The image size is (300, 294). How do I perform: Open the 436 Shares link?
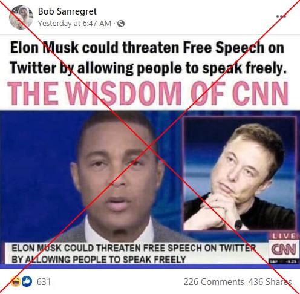[x=270, y=282]
